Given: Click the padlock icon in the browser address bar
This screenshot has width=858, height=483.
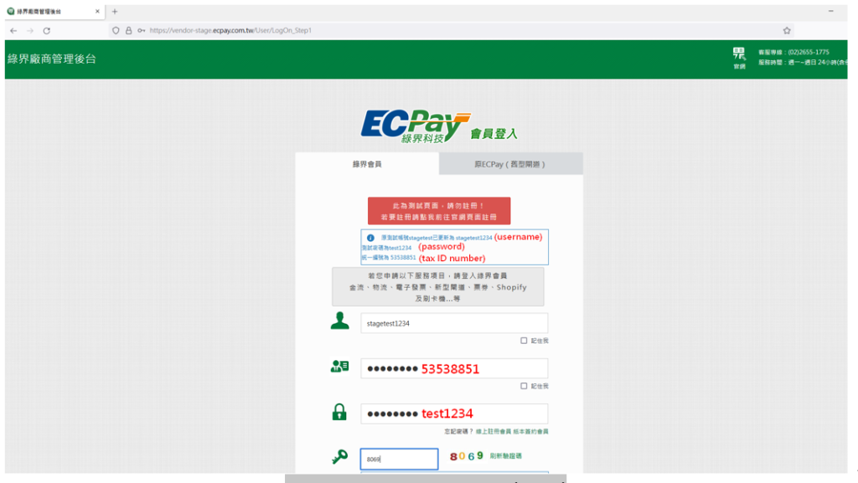Looking at the screenshot, I should 129,29.
